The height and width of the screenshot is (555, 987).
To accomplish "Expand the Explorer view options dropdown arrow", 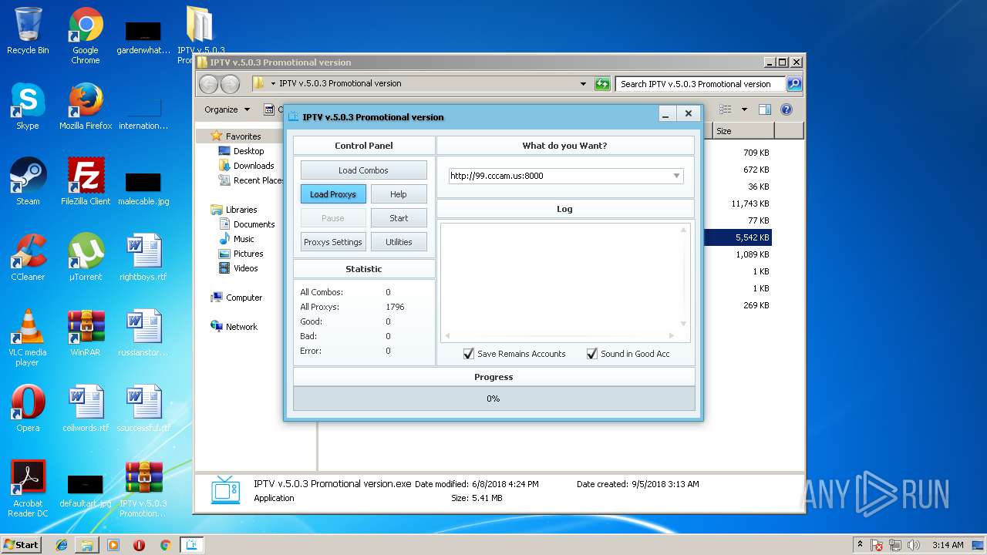I will coord(744,109).
